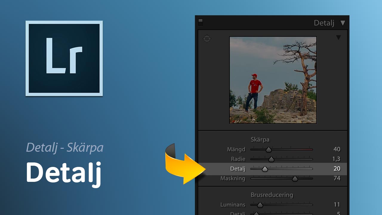Image resolution: width=382 pixels, height=215 pixels.
Task: Click the Radie value 1,3
Action: coord(336,159)
